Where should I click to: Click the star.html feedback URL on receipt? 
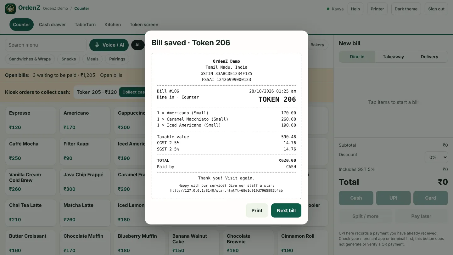pyautogui.click(x=226, y=190)
